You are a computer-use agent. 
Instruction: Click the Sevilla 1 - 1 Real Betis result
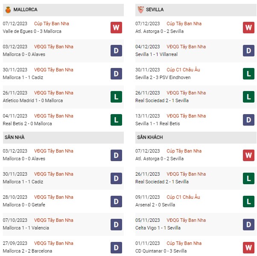[x=158, y=124]
